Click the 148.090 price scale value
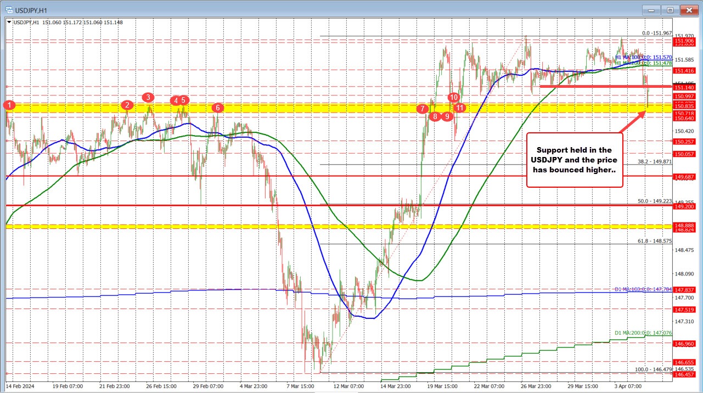The width and height of the screenshot is (703, 393). [684, 273]
